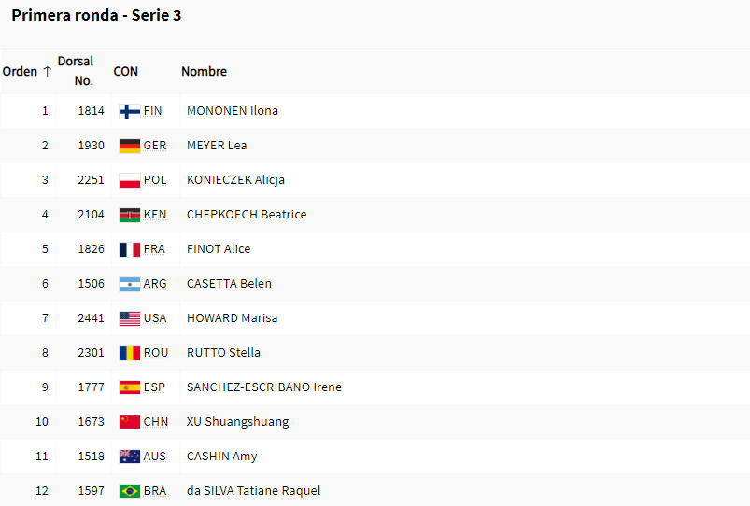Click the Spain flag icon
Image resolution: width=750 pixels, height=506 pixels.
pos(130,387)
